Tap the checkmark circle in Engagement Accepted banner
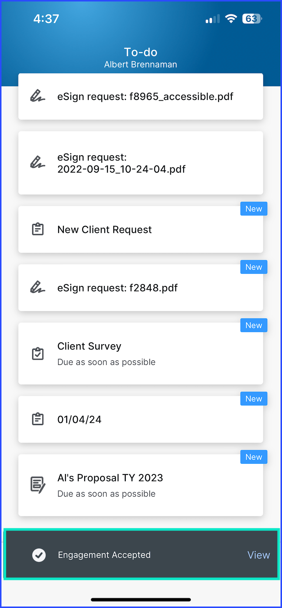The image size is (282, 608). click(x=39, y=555)
